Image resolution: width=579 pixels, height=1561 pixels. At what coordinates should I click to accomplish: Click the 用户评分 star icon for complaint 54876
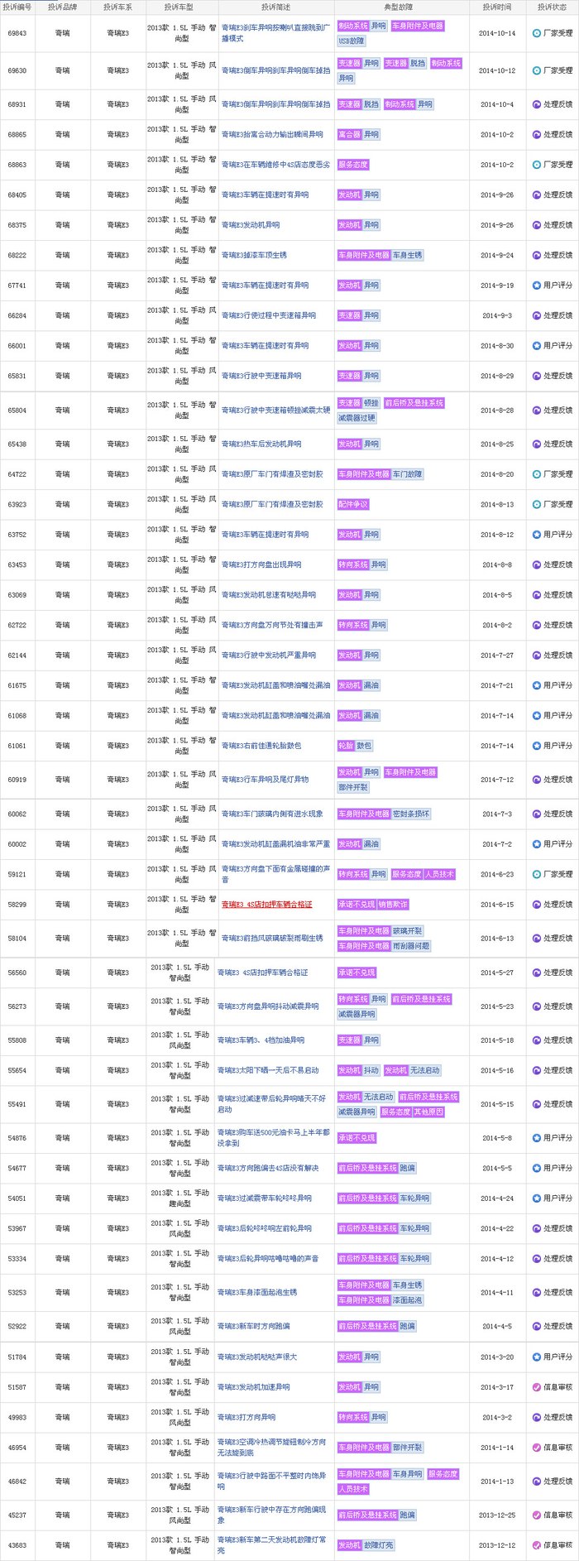tap(536, 1138)
